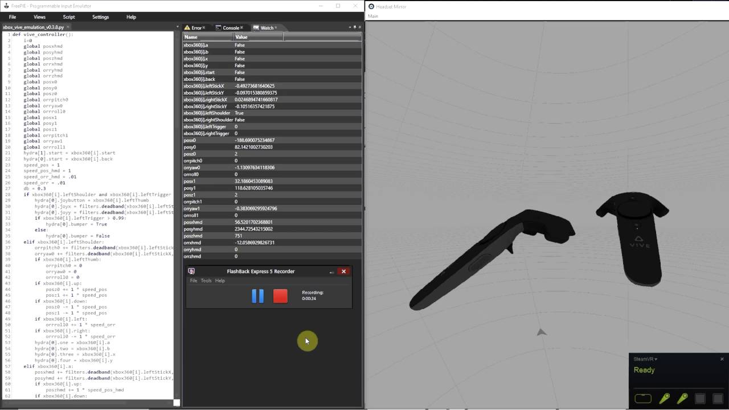Open the SteamVR dropdown menu
This screenshot has height=410, width=729.
point(645,359)
